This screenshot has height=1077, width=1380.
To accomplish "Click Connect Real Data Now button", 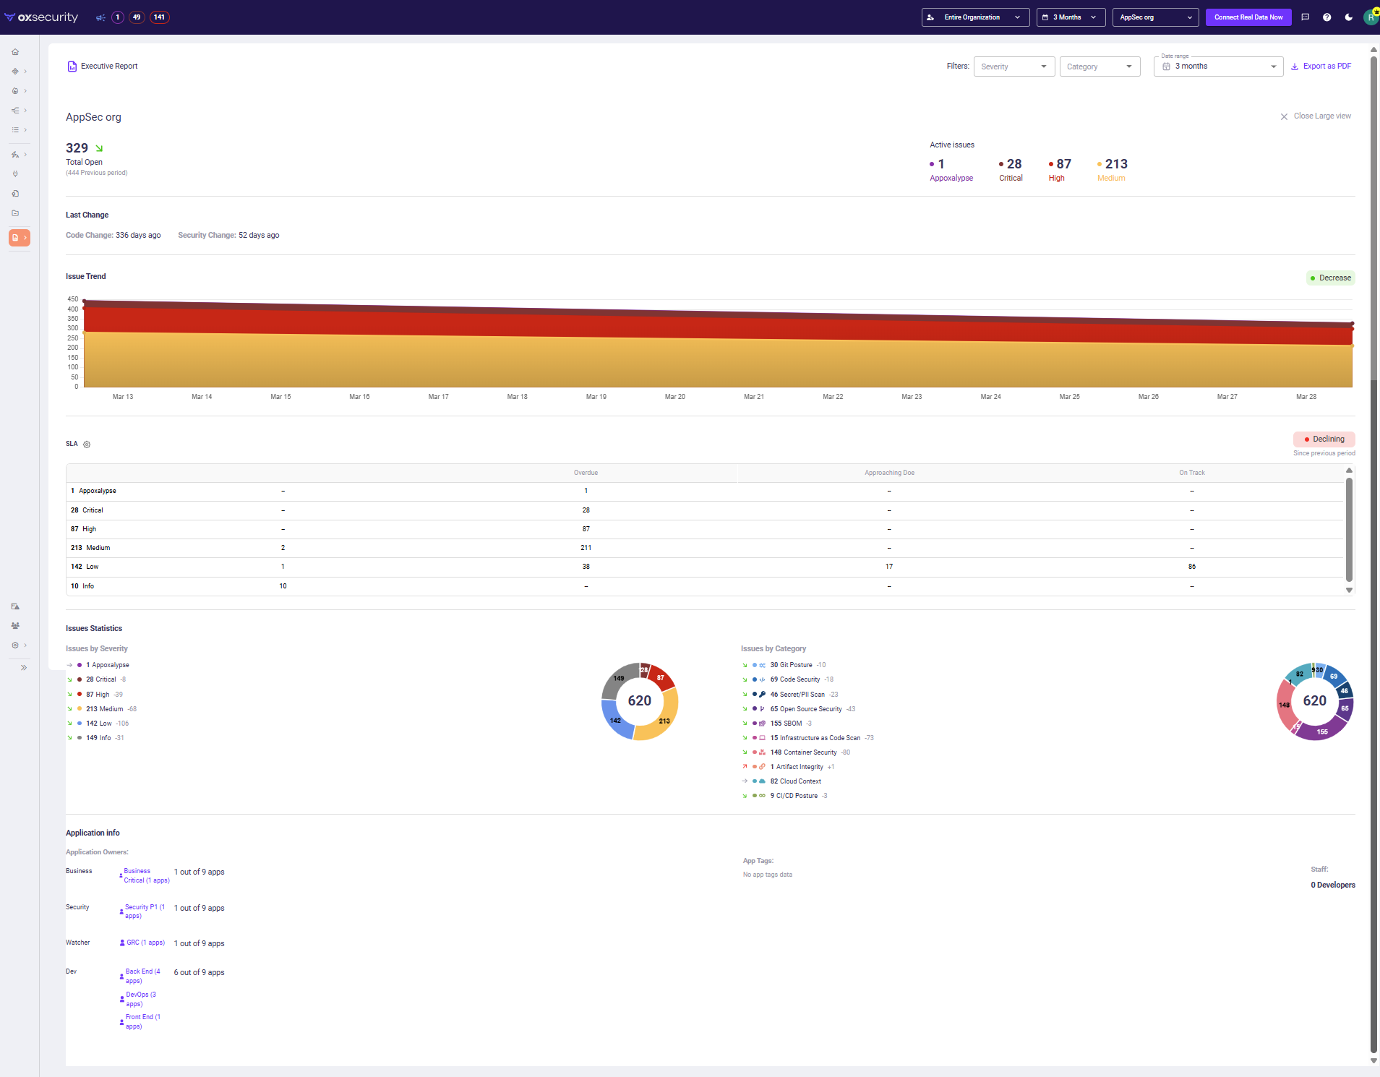I will click(x=1248, y=17).
